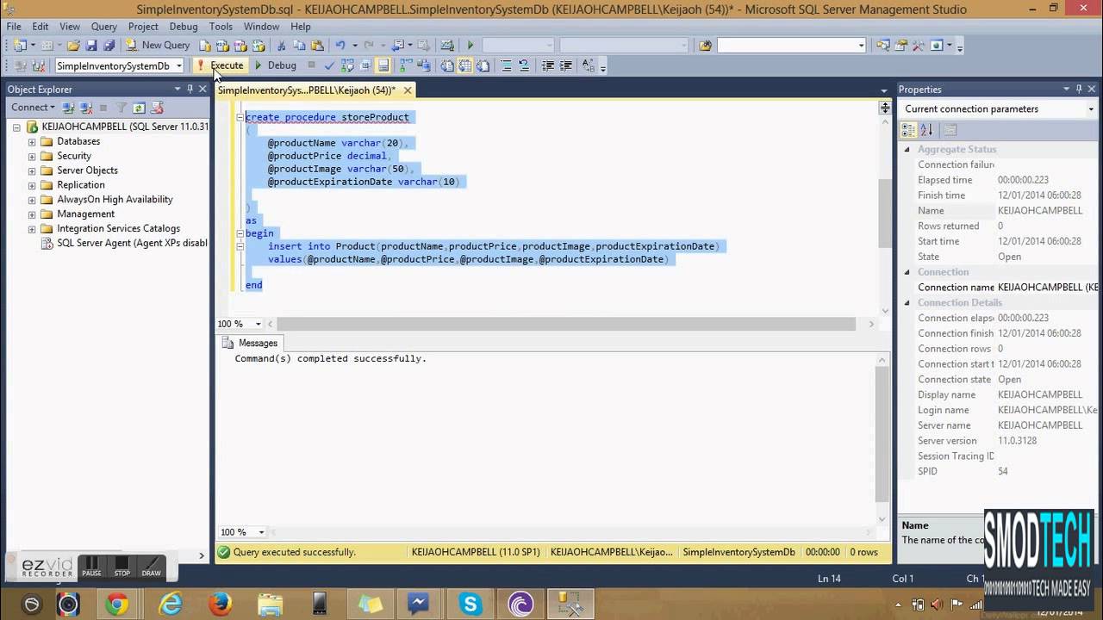Viewport: 1103px width, 620px height.
Task: Click the Save icon in toolbar
Action: click(91, 45)
